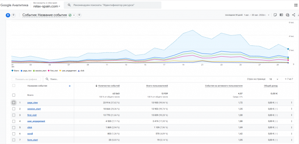This screenshot has width=299, height=144.
Task: Click the search magnifier in top bar
Action: [69, 5]
